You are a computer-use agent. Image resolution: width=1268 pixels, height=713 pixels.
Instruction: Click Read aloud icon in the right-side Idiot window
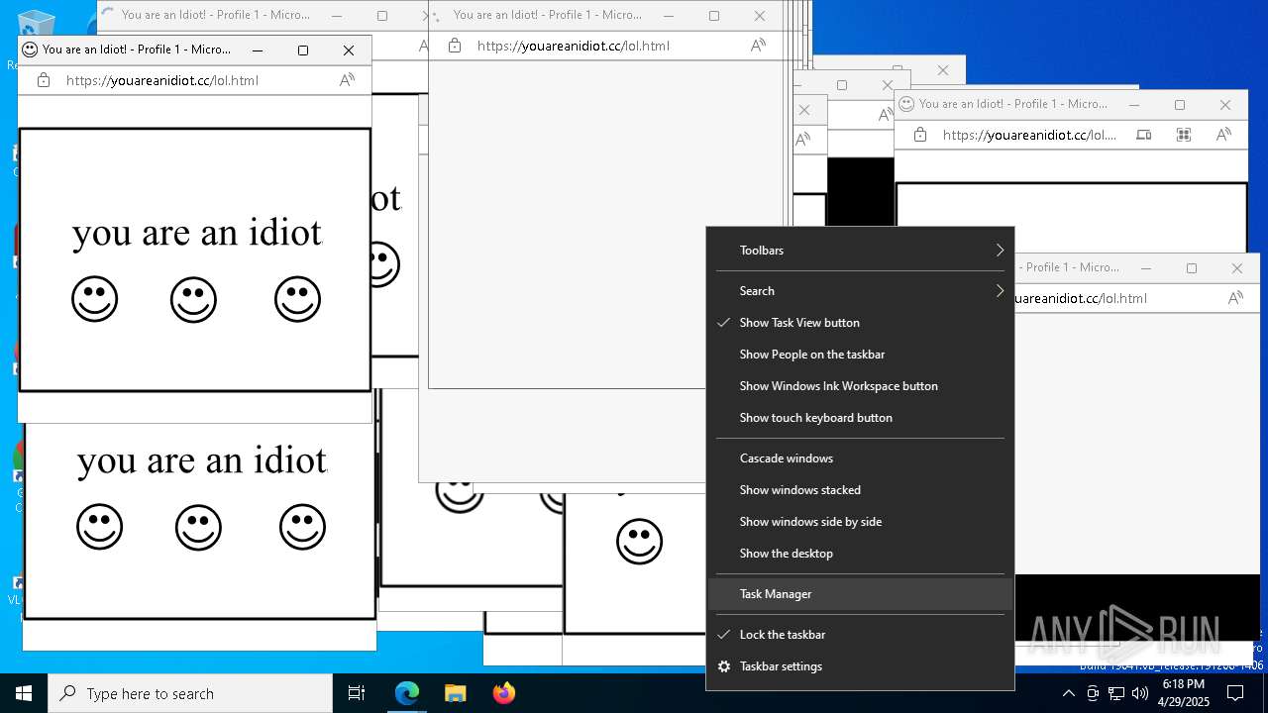(1223, 135)
